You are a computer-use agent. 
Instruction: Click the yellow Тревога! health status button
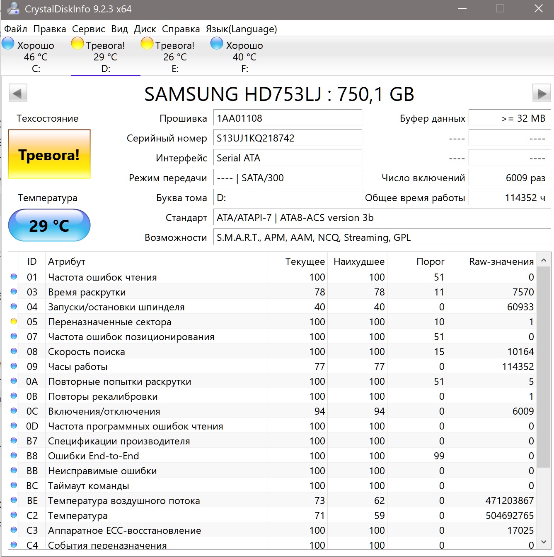click(x=49, y=154)
